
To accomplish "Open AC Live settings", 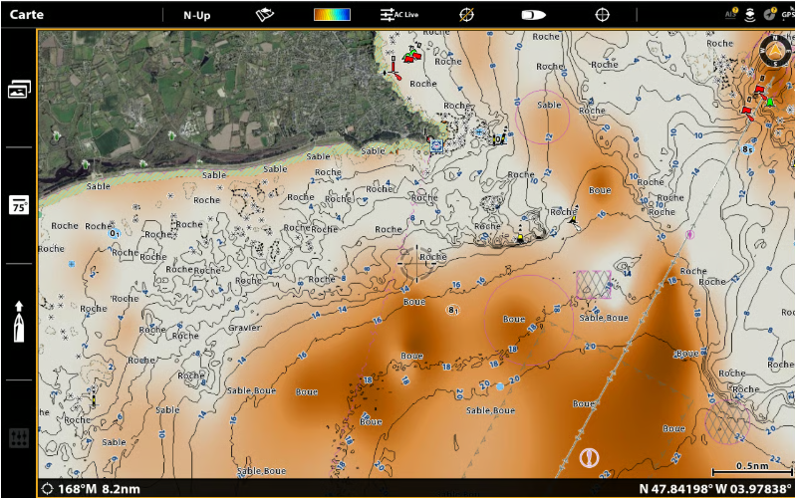I will 399,15.
